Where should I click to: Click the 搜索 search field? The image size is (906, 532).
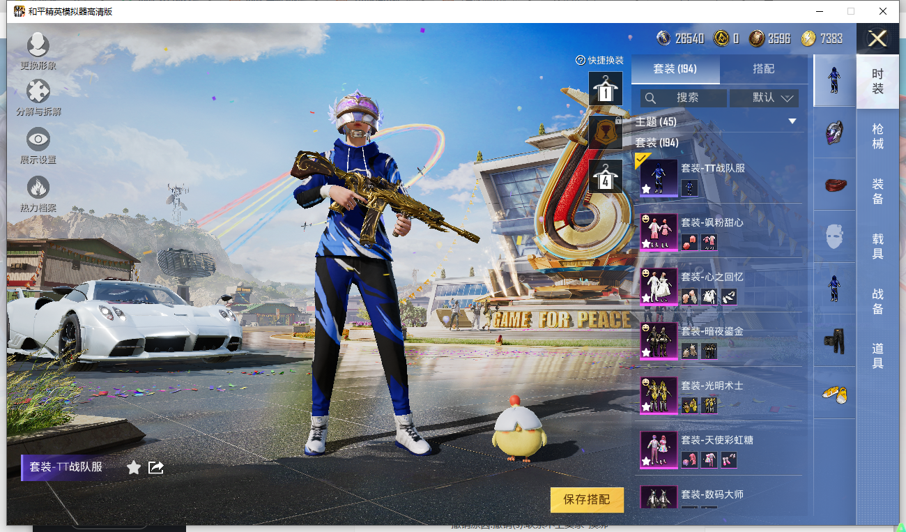tap(684, 98)
